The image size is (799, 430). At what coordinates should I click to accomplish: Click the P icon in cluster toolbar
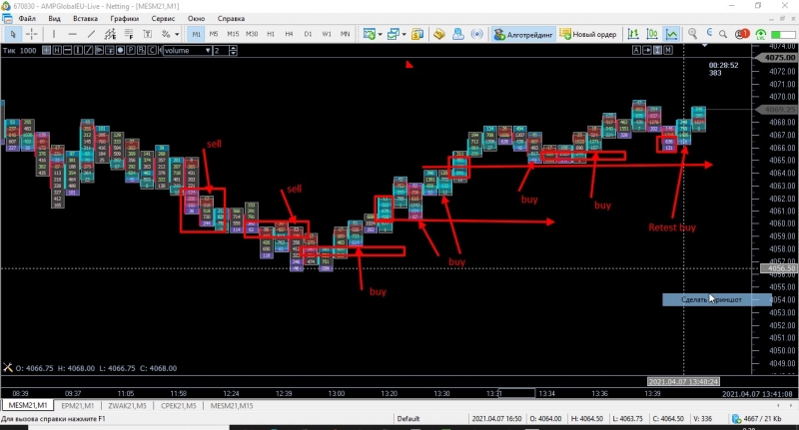tap(131, 50)
